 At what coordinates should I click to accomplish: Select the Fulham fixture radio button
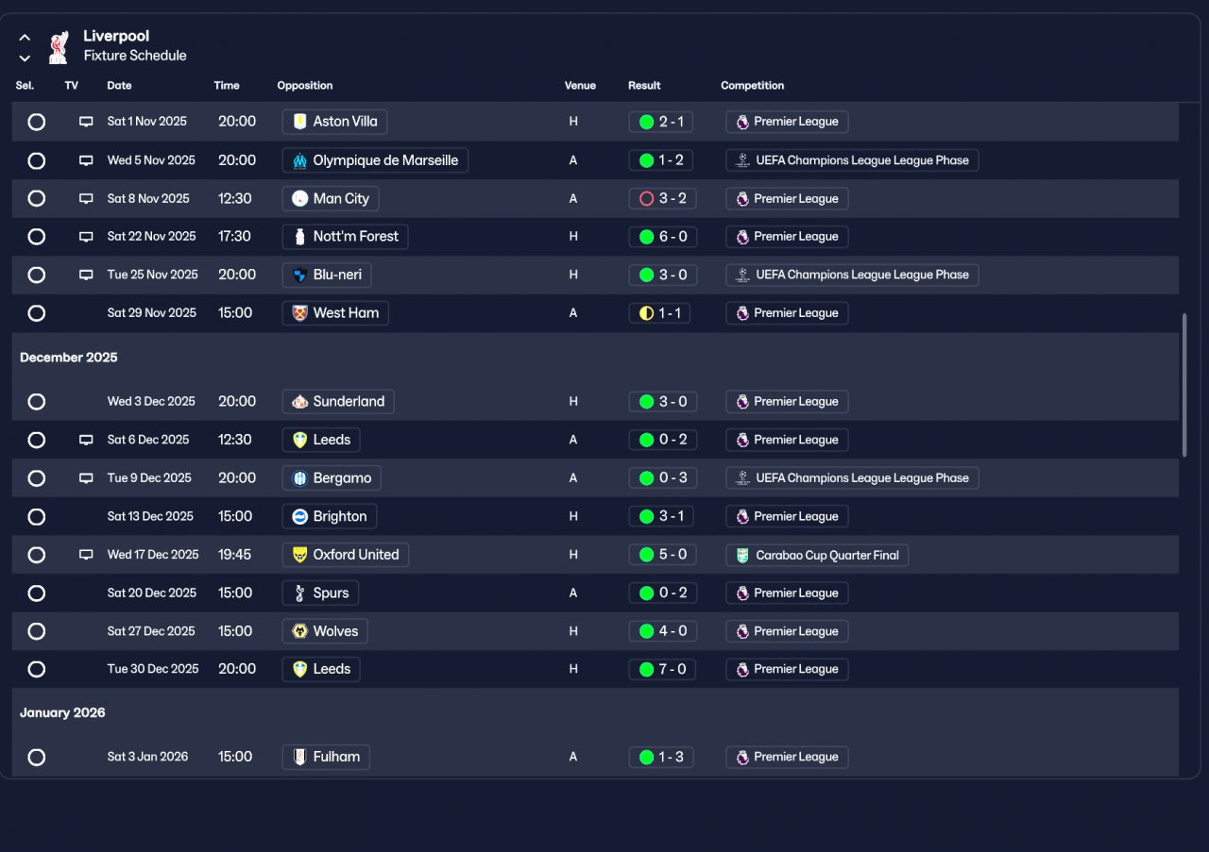(x=36, y=757)
